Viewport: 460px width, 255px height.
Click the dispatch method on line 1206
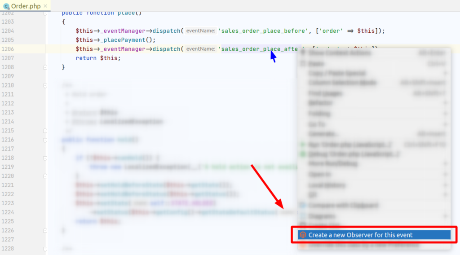[x=166, y=49]
